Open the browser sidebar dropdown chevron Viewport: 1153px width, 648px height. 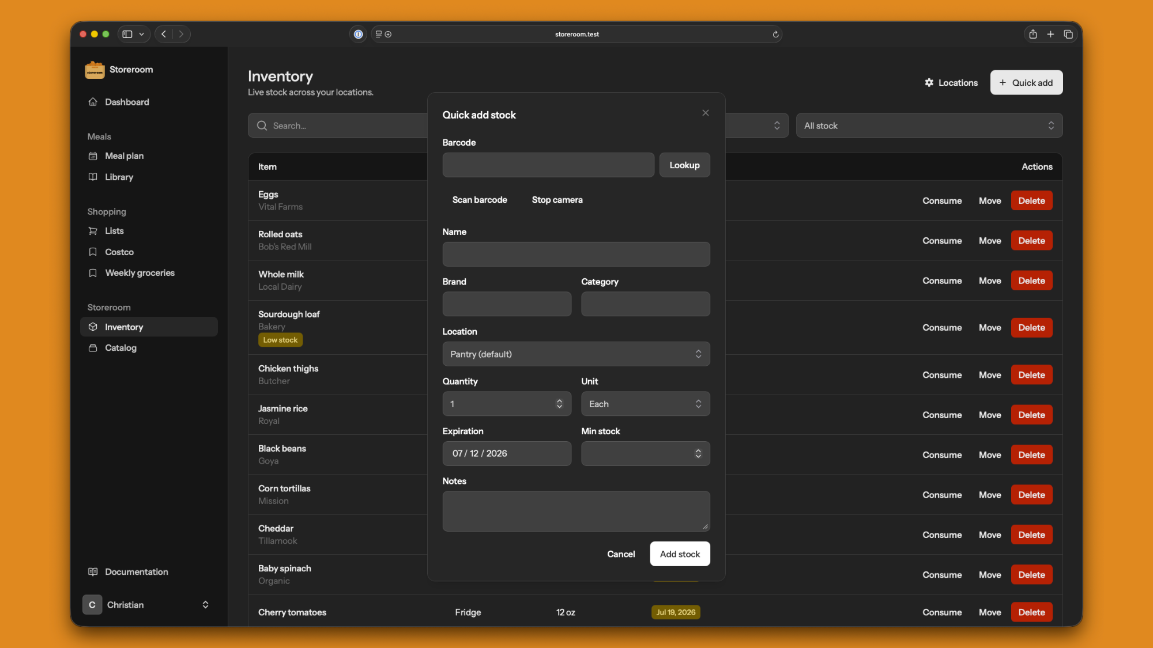[x=142, y=34]
